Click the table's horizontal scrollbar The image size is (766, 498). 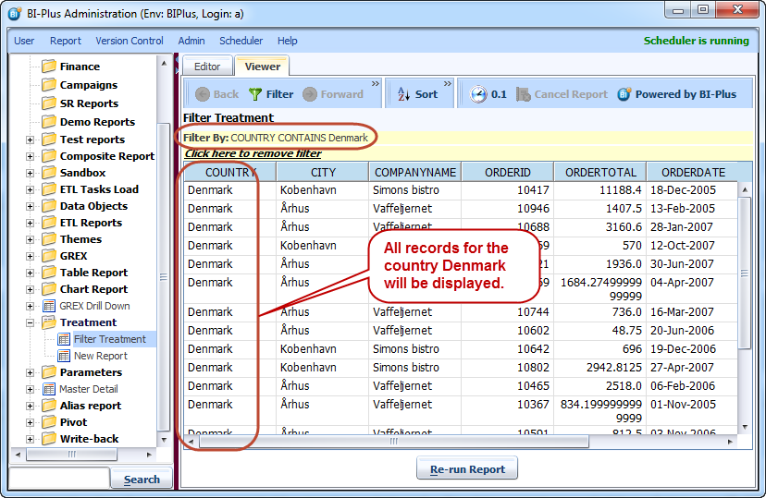coord(392,442)
